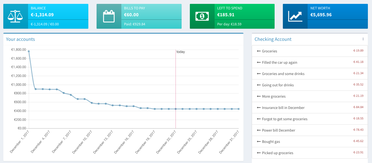
Task: Click the arrow icon beside Groceries transaction
Action: click(259, 51)
